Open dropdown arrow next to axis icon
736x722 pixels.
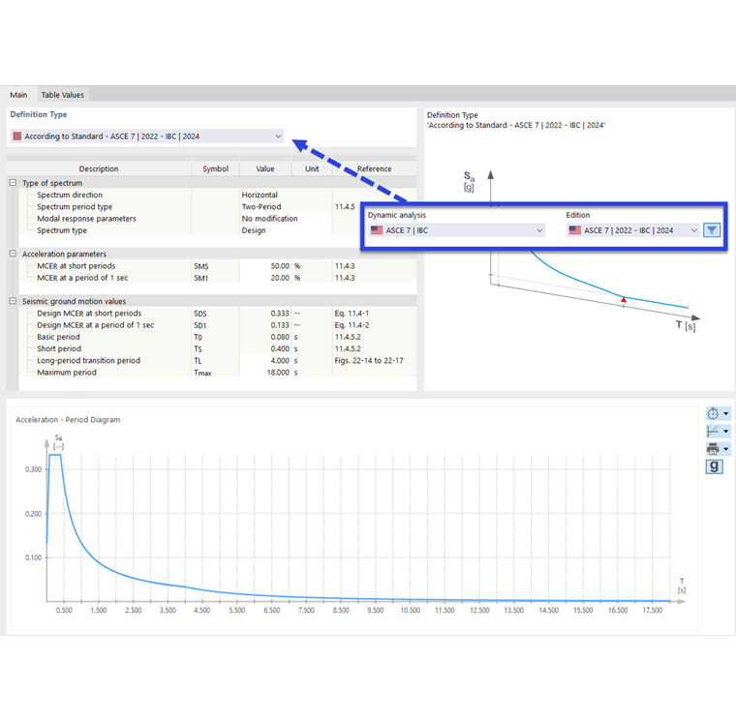[725, 431]
